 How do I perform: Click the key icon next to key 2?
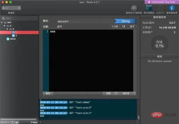click(x=13, y=35)
